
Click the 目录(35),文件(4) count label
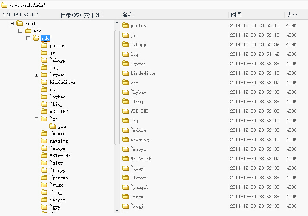click(81, 15)
